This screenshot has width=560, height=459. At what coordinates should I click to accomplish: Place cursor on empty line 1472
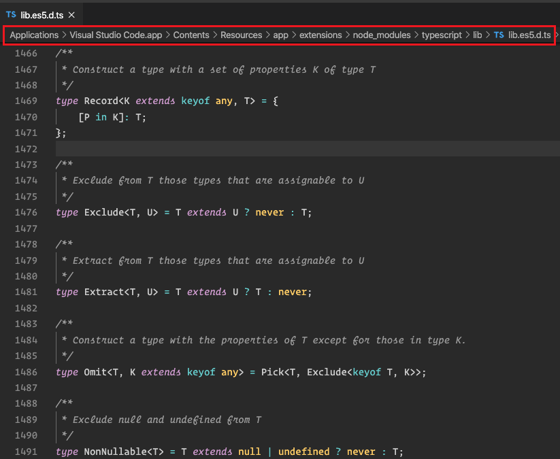[308, 148]
